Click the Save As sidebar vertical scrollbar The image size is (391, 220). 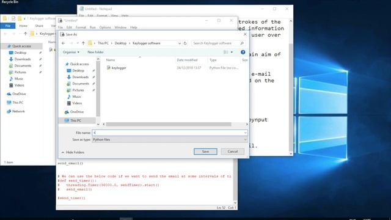98,89
